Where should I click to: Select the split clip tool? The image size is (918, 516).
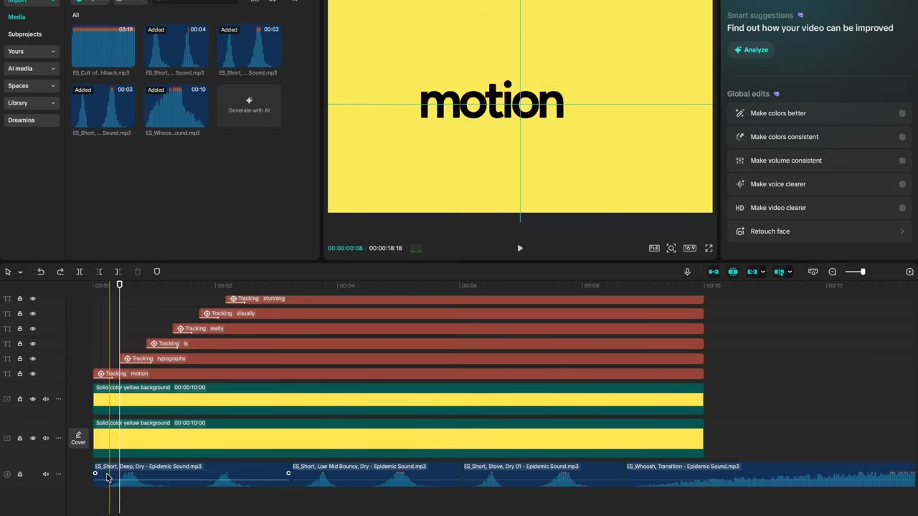[80, 272]
